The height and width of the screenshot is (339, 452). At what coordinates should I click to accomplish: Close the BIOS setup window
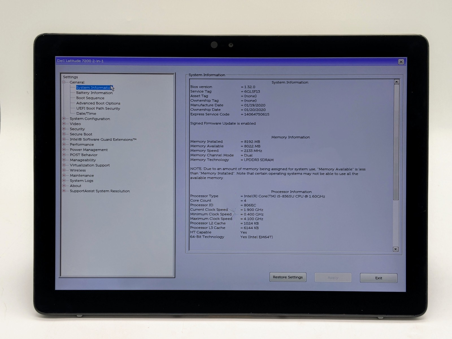coord(401,62)
